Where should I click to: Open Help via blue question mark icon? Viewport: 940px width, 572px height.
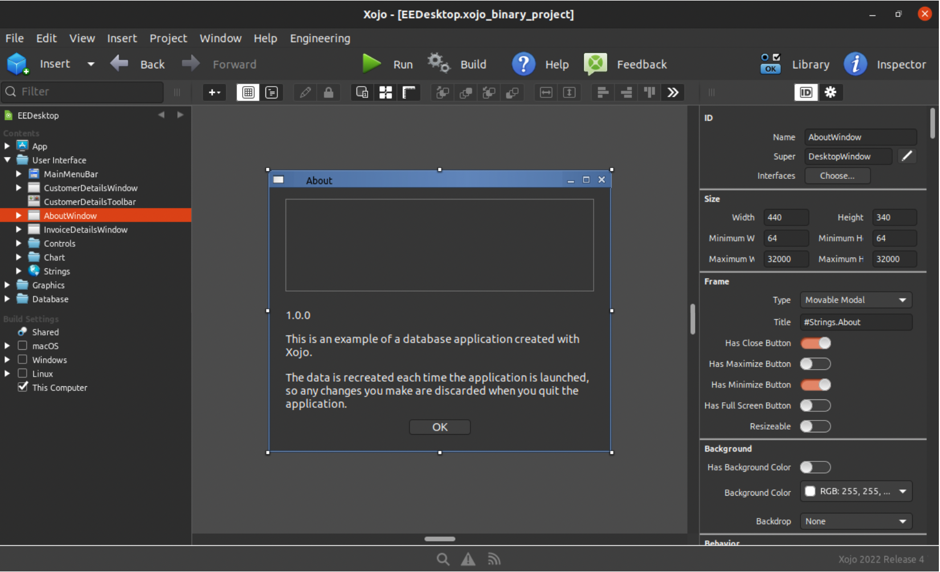[524, 64]
